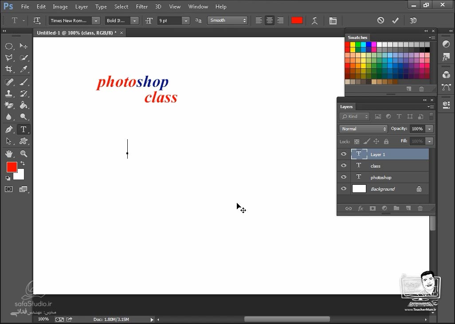Screen dimensions: 455x324
Task: Open the Type menu
Action: click(x=101, y=6)
